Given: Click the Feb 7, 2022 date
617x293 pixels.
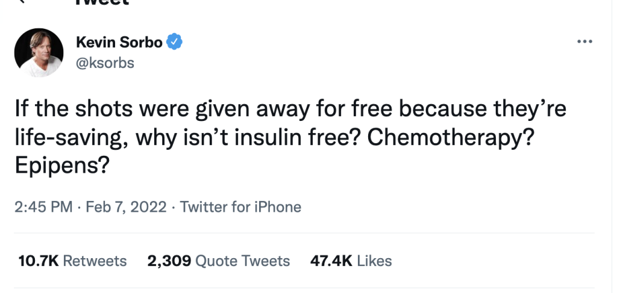Looking at the screenshot, I should click(x=126, y=208).
